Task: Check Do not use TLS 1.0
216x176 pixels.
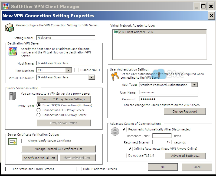Action: (124, 155)
